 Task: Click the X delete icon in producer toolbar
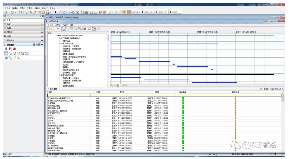[58, 28]
